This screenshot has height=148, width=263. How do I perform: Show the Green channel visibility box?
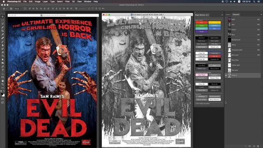coord(226,30)
